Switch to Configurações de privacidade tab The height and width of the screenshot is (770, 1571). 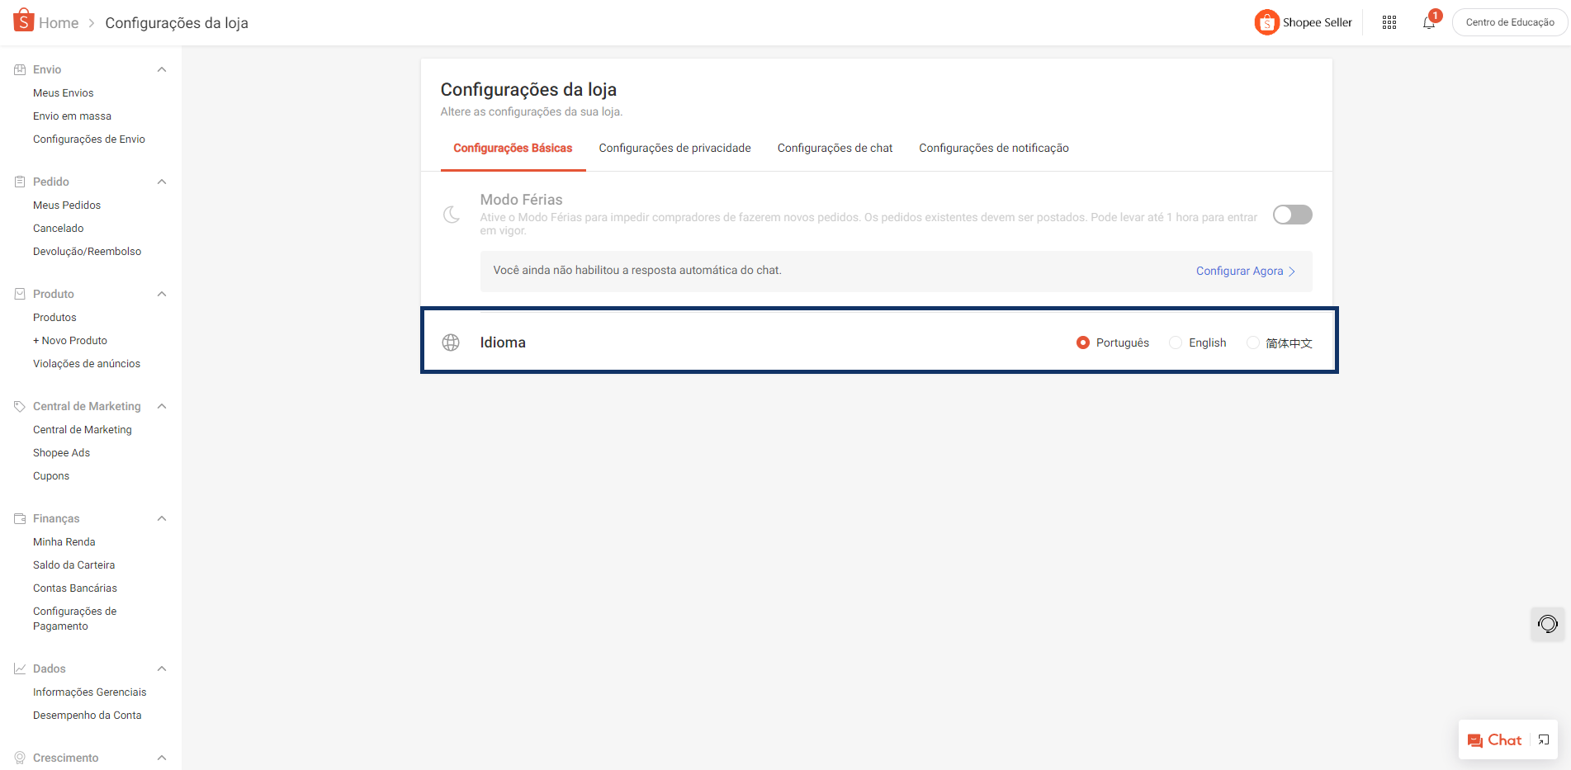(674, 149)
